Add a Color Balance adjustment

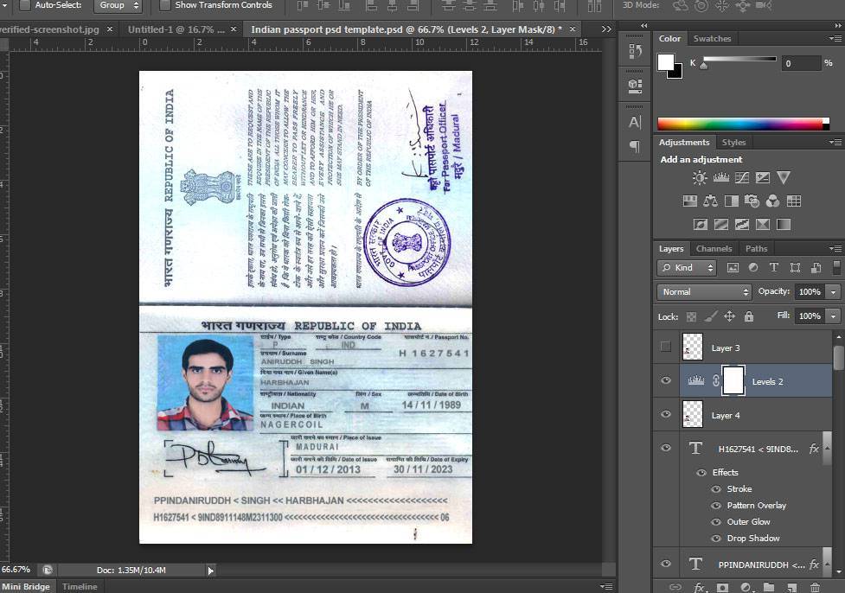pyautogui.click(x=710, y=201)
